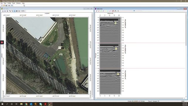Click yellow marker on the middle radar profile
Screen dimensions: 188x106
pos(116,49)
